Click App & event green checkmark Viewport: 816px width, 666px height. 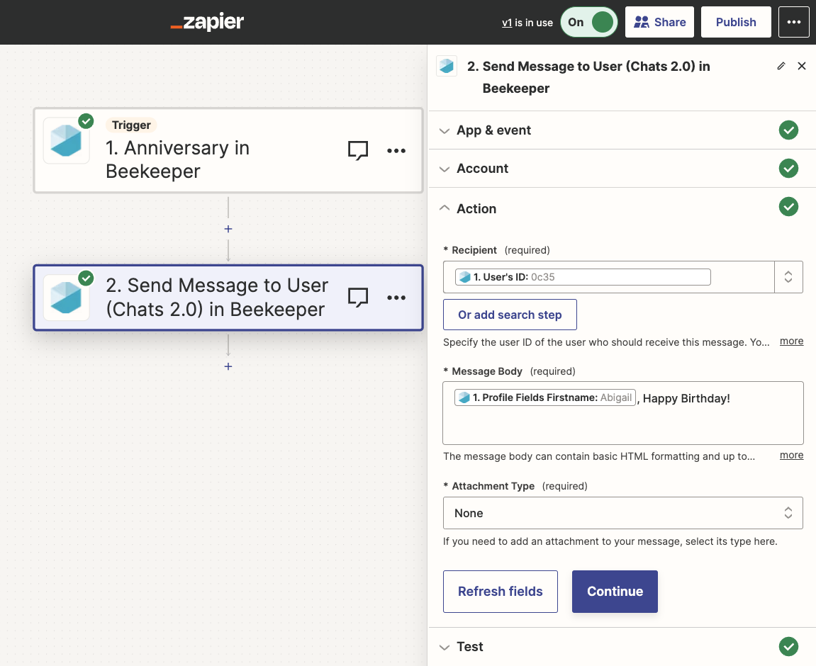click(x=788, y=130)
